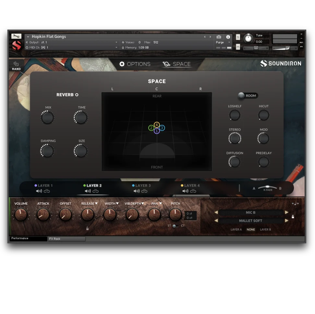315x314 pixels.
Task: Toggle the Mute M button
Action: pyautogui.click(x=238, y=47)
